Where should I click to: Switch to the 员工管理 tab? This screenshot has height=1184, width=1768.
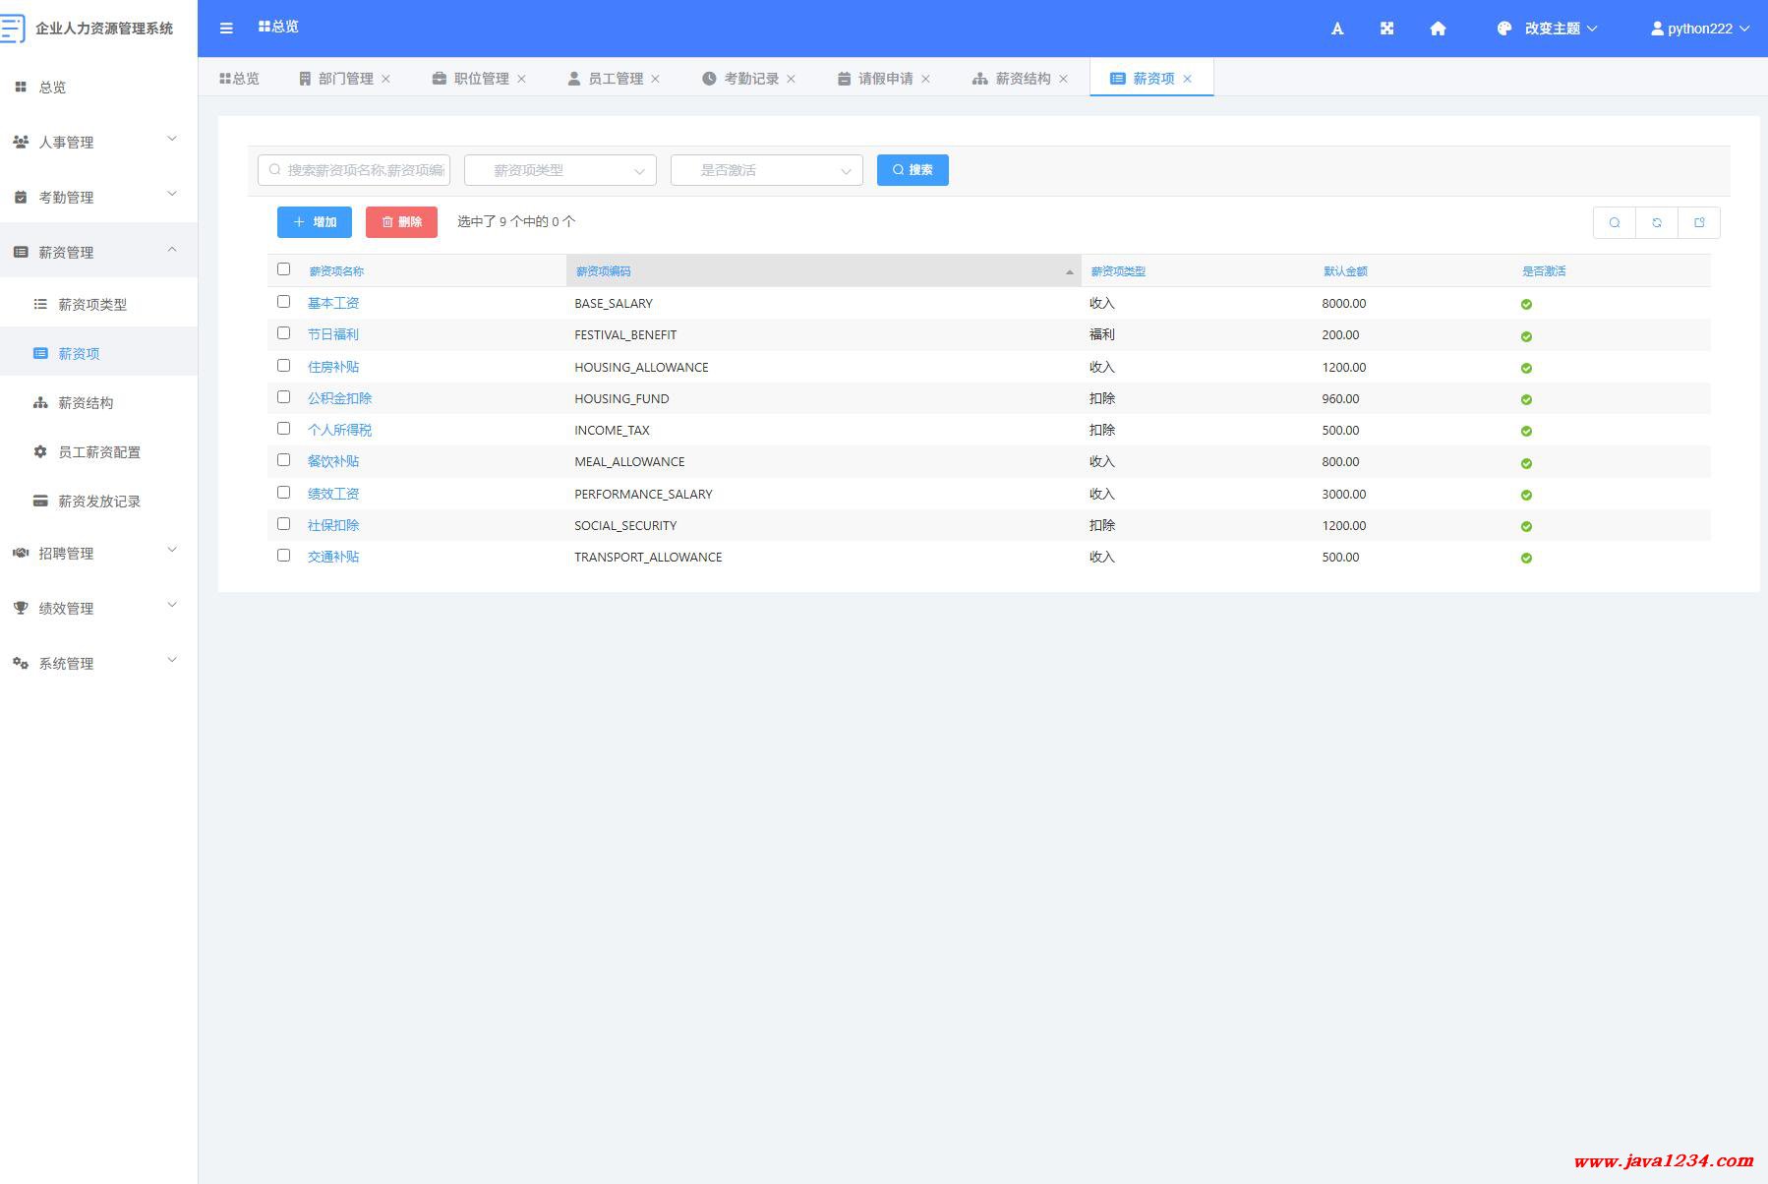(x=615, y=79)
